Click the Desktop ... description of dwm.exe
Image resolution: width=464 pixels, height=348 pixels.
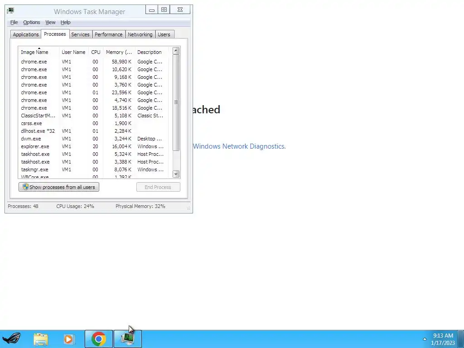tap(150, 139)
